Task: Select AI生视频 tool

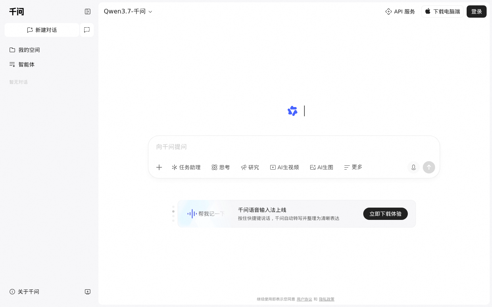Action: coord(284,167)
